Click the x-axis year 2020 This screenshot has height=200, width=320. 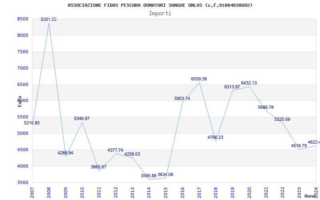tap(249, 193)
